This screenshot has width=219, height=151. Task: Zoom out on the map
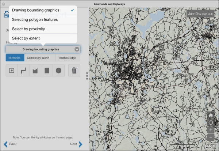point(211,137)
